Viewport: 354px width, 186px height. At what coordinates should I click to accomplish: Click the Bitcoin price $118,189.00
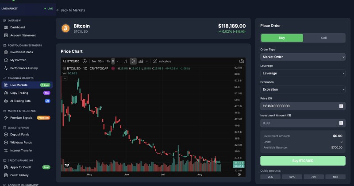232,26
